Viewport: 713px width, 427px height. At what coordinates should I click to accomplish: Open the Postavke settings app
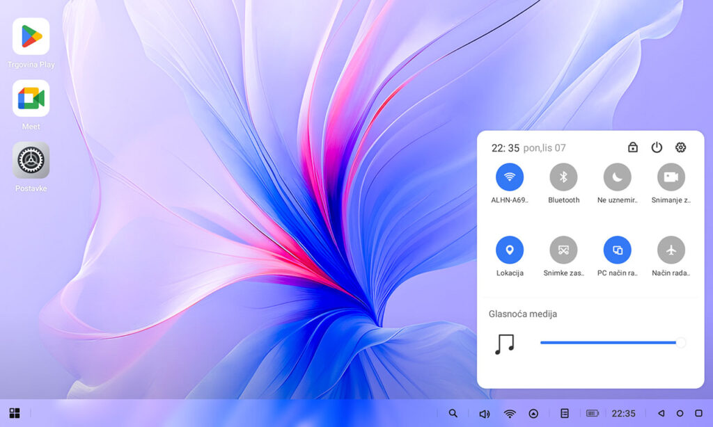click(x=31, y=161)
